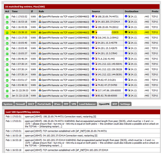The height and width of the screenshot is (154, 162).
Task: Open the System log tab
Action: (x=8, y=104)
